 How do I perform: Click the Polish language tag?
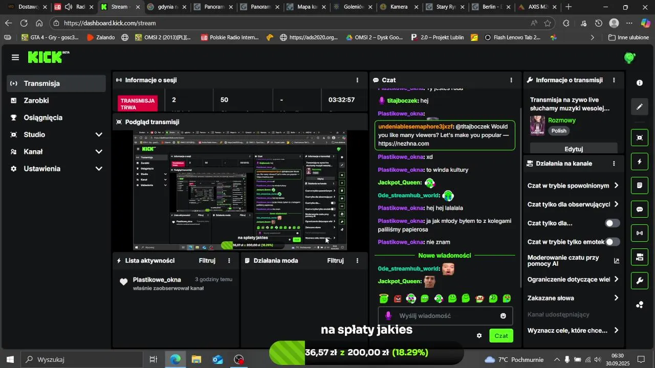(x=559, y=131)
